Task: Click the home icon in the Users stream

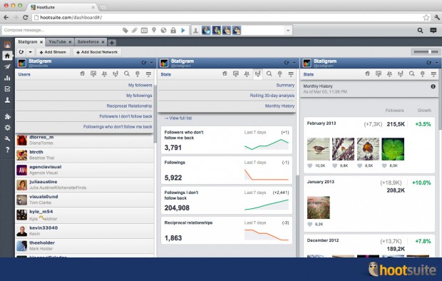Action: (x=82, y=73)
